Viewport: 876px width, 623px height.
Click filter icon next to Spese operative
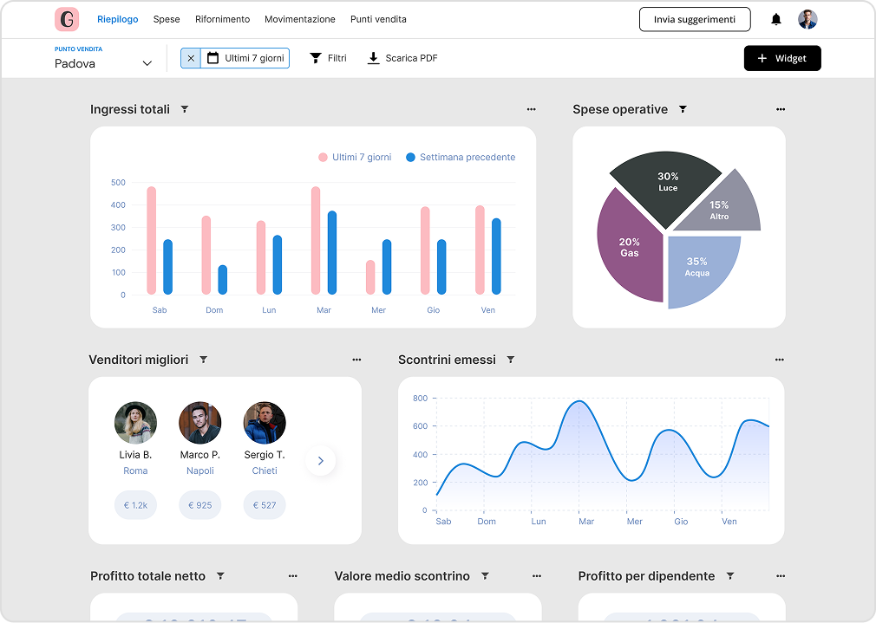683,109
